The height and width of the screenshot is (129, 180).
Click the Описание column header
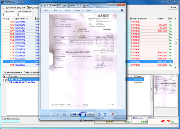pos(24,76)
